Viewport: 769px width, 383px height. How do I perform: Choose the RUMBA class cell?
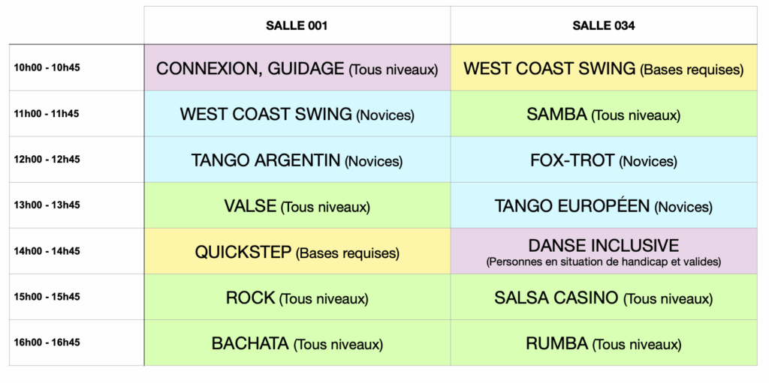click(x=603, y=343)
